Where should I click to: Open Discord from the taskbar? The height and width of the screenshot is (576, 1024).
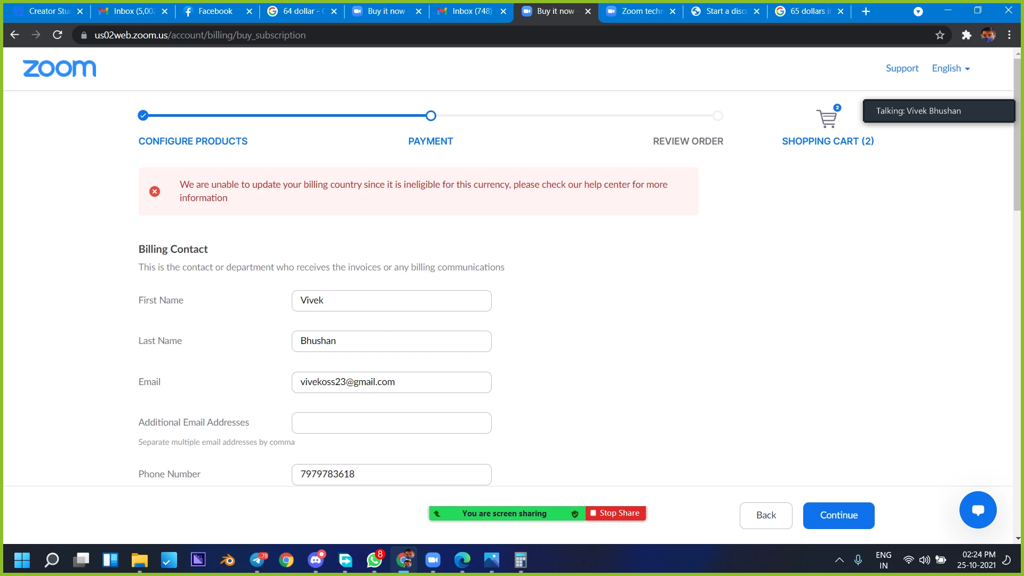click(x=316, y=560)
